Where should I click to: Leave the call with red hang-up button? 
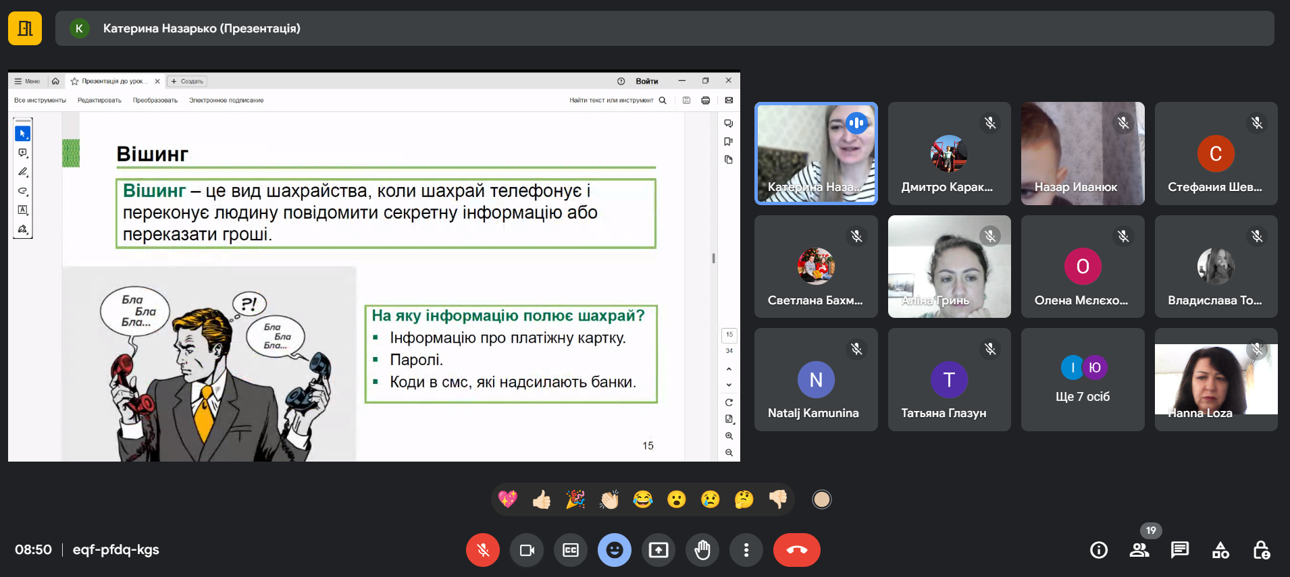(x=796, y=550)
